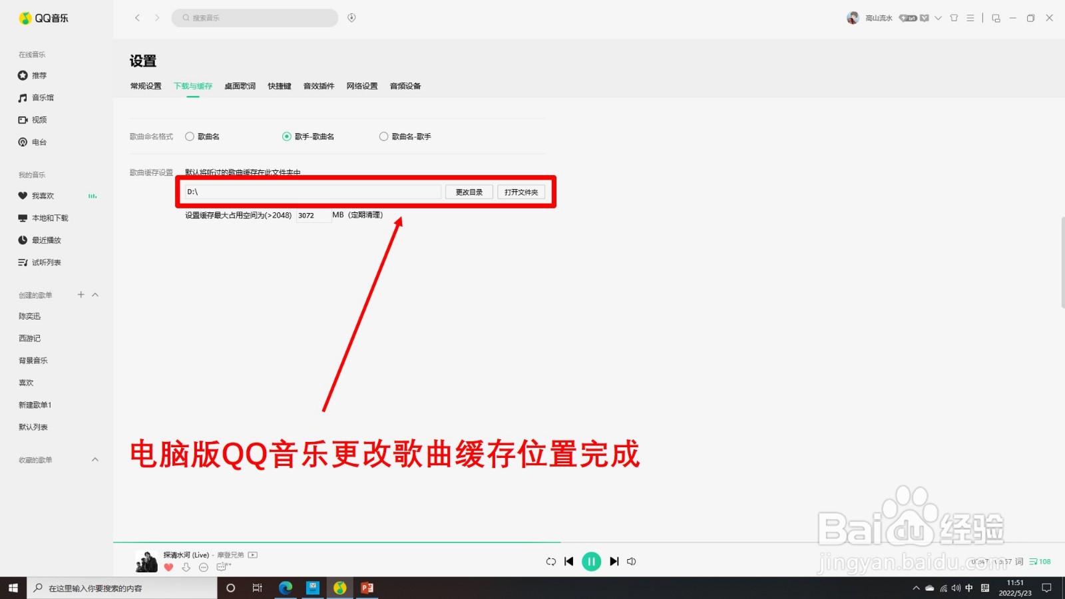Open Microsoft Edge from the taskbar

[286, 588]
